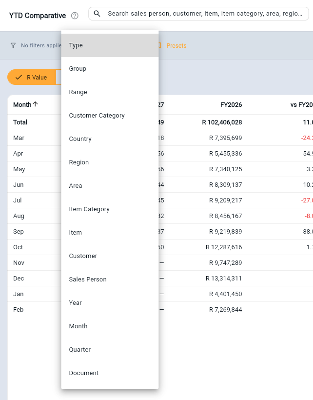Pick Country from the menu
Viewport: 313px width, 400px height.
pos(110,139)
